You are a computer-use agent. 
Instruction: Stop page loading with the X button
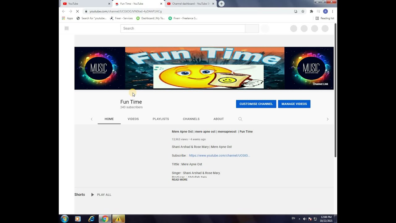coord(77,11)
